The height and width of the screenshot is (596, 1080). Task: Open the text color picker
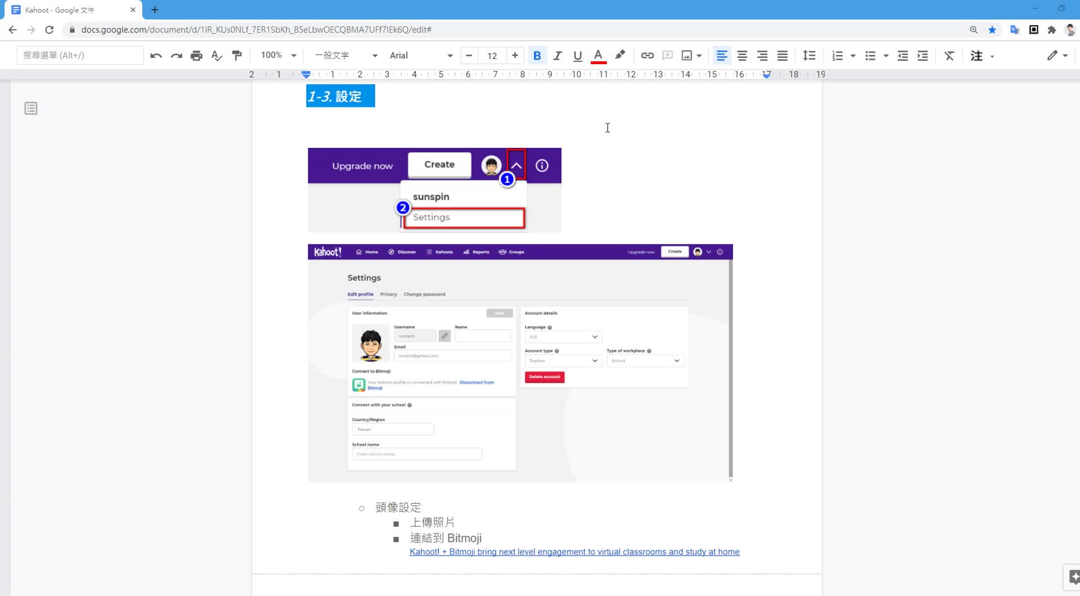(598, 55)
